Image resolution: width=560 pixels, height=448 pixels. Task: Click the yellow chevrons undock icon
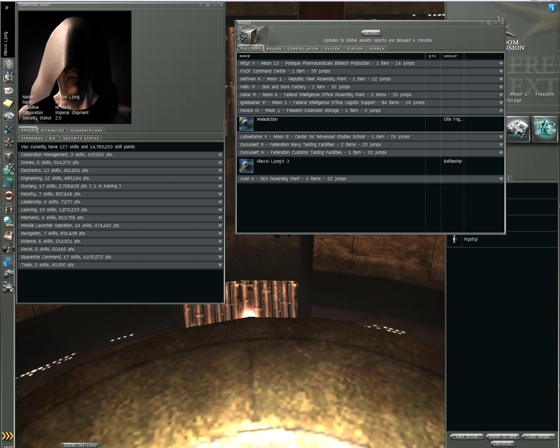coord(8,436)
